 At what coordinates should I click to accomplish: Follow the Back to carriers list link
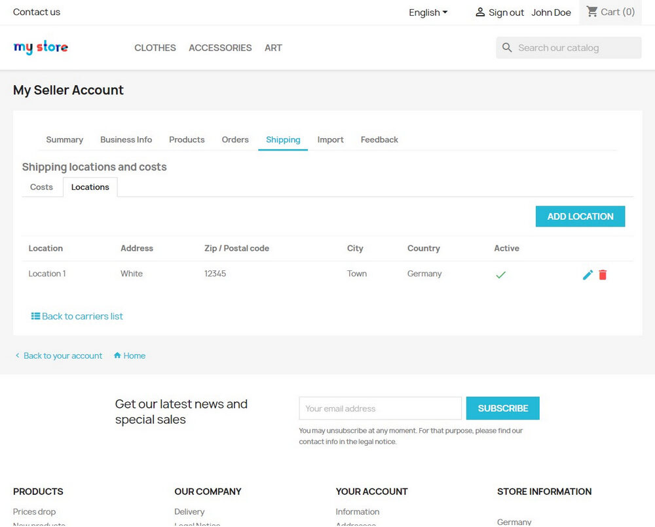tap(83, 316)
